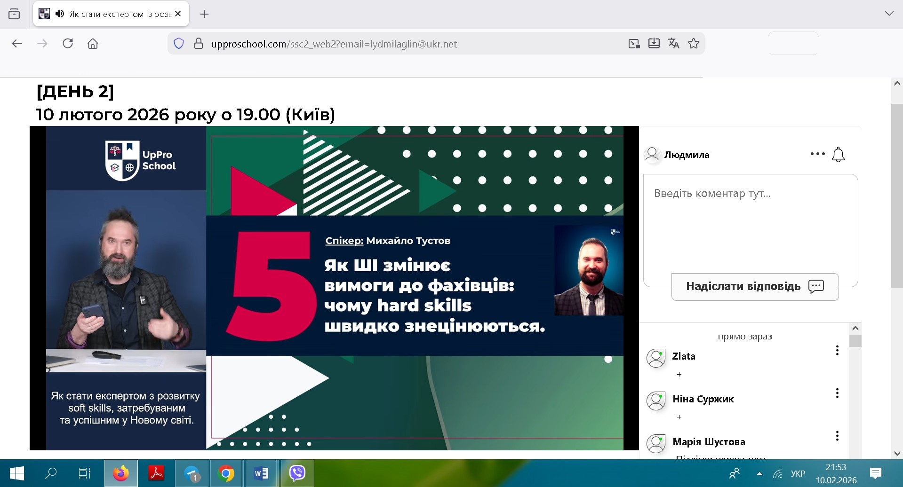Click the tracking protection shield icon

(x=179, y=44)
